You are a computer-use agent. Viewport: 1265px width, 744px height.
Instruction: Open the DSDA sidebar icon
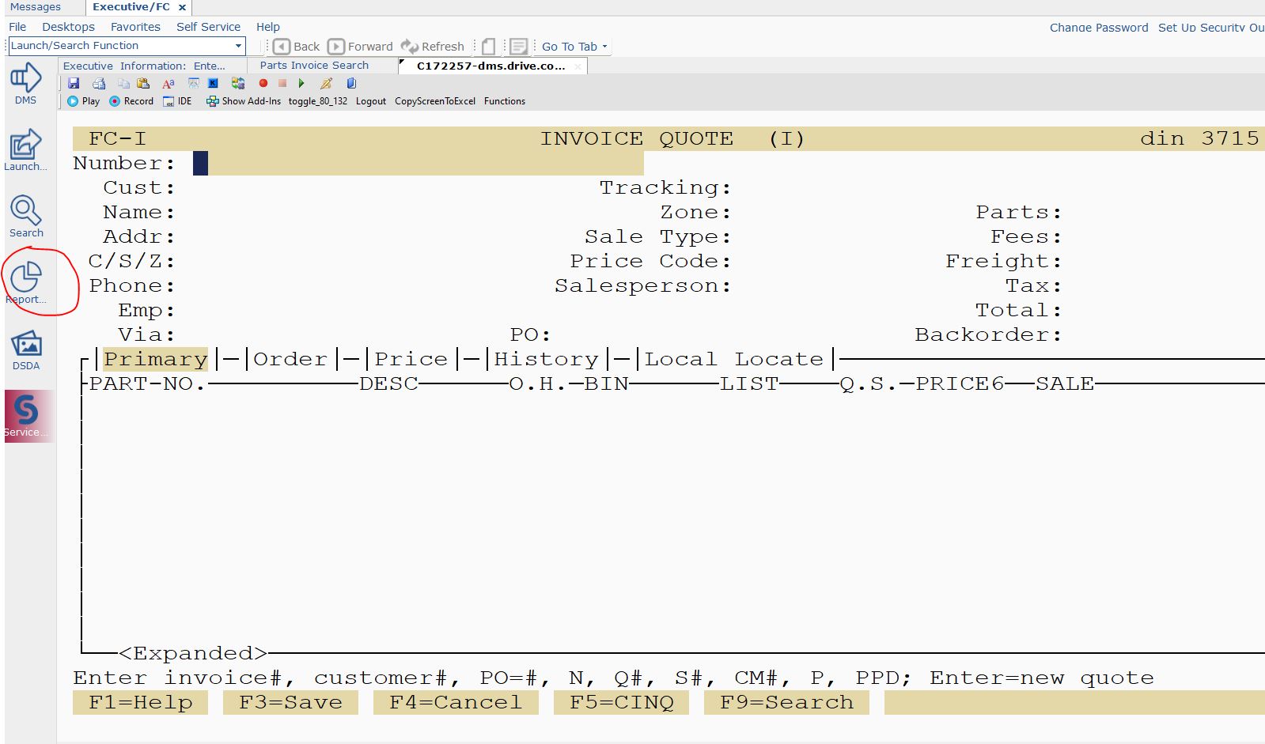[x=25, y=349]
